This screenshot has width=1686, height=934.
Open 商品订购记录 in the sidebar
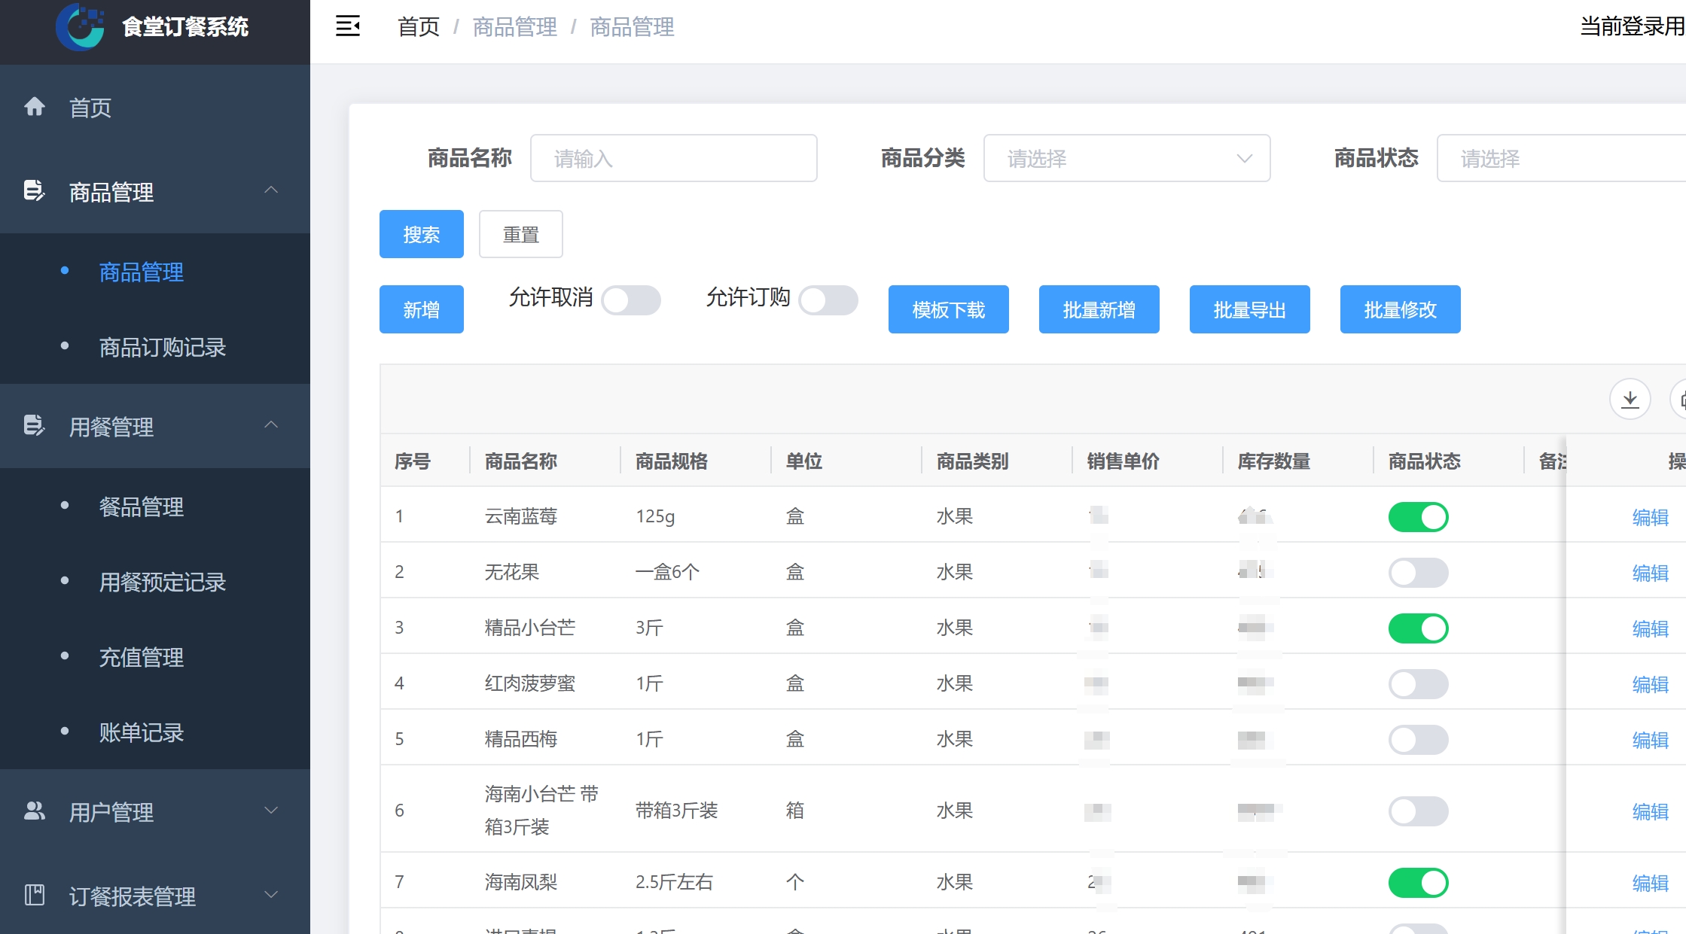click(x=163, y=347)
